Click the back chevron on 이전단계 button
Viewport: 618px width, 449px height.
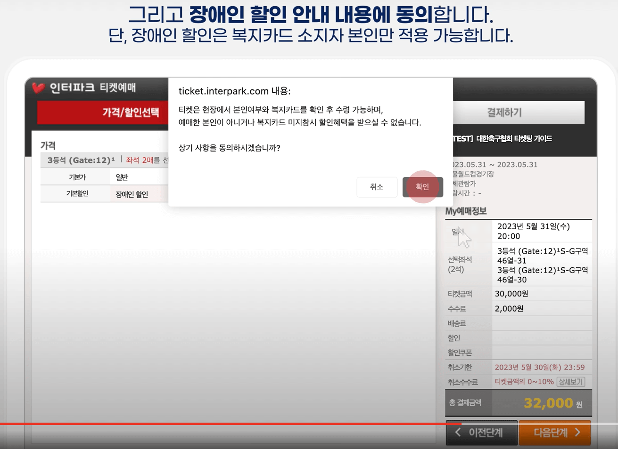coord(458,433)
